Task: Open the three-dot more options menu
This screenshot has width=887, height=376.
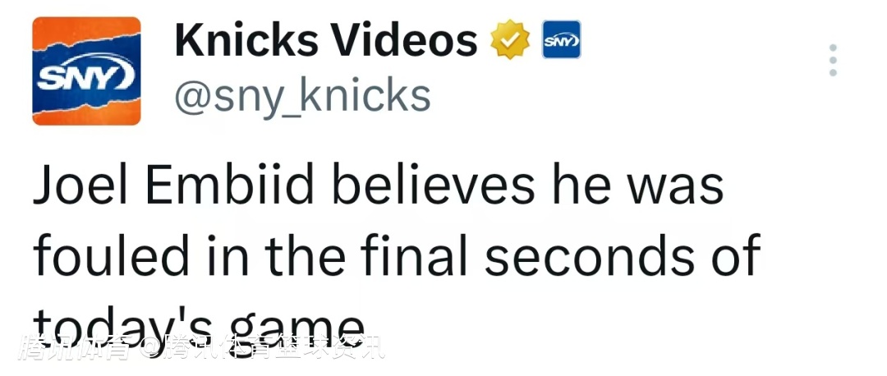Action: (832, 60)
